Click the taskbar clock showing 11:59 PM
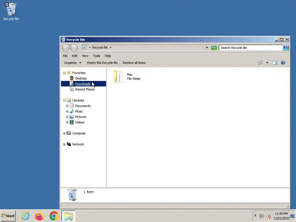 (x=281, y=216)
